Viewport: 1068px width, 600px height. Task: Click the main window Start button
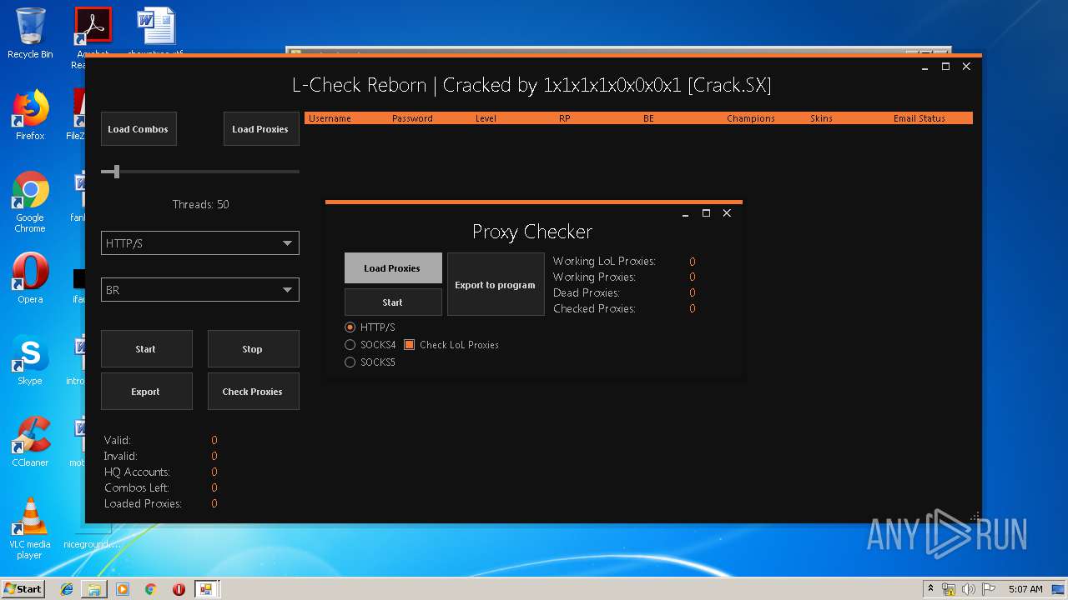pyautogui.click(x=146, y=349)
